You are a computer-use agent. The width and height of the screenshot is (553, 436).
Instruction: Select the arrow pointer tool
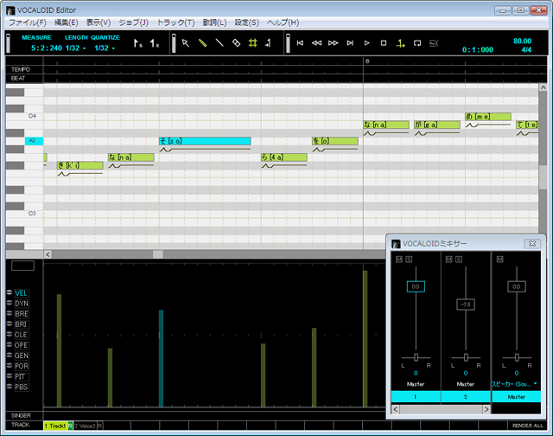[185, 42]
